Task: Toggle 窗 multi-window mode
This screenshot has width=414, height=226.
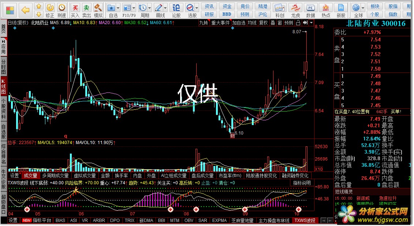Action: pyautogui.click(x=280, y=23)
